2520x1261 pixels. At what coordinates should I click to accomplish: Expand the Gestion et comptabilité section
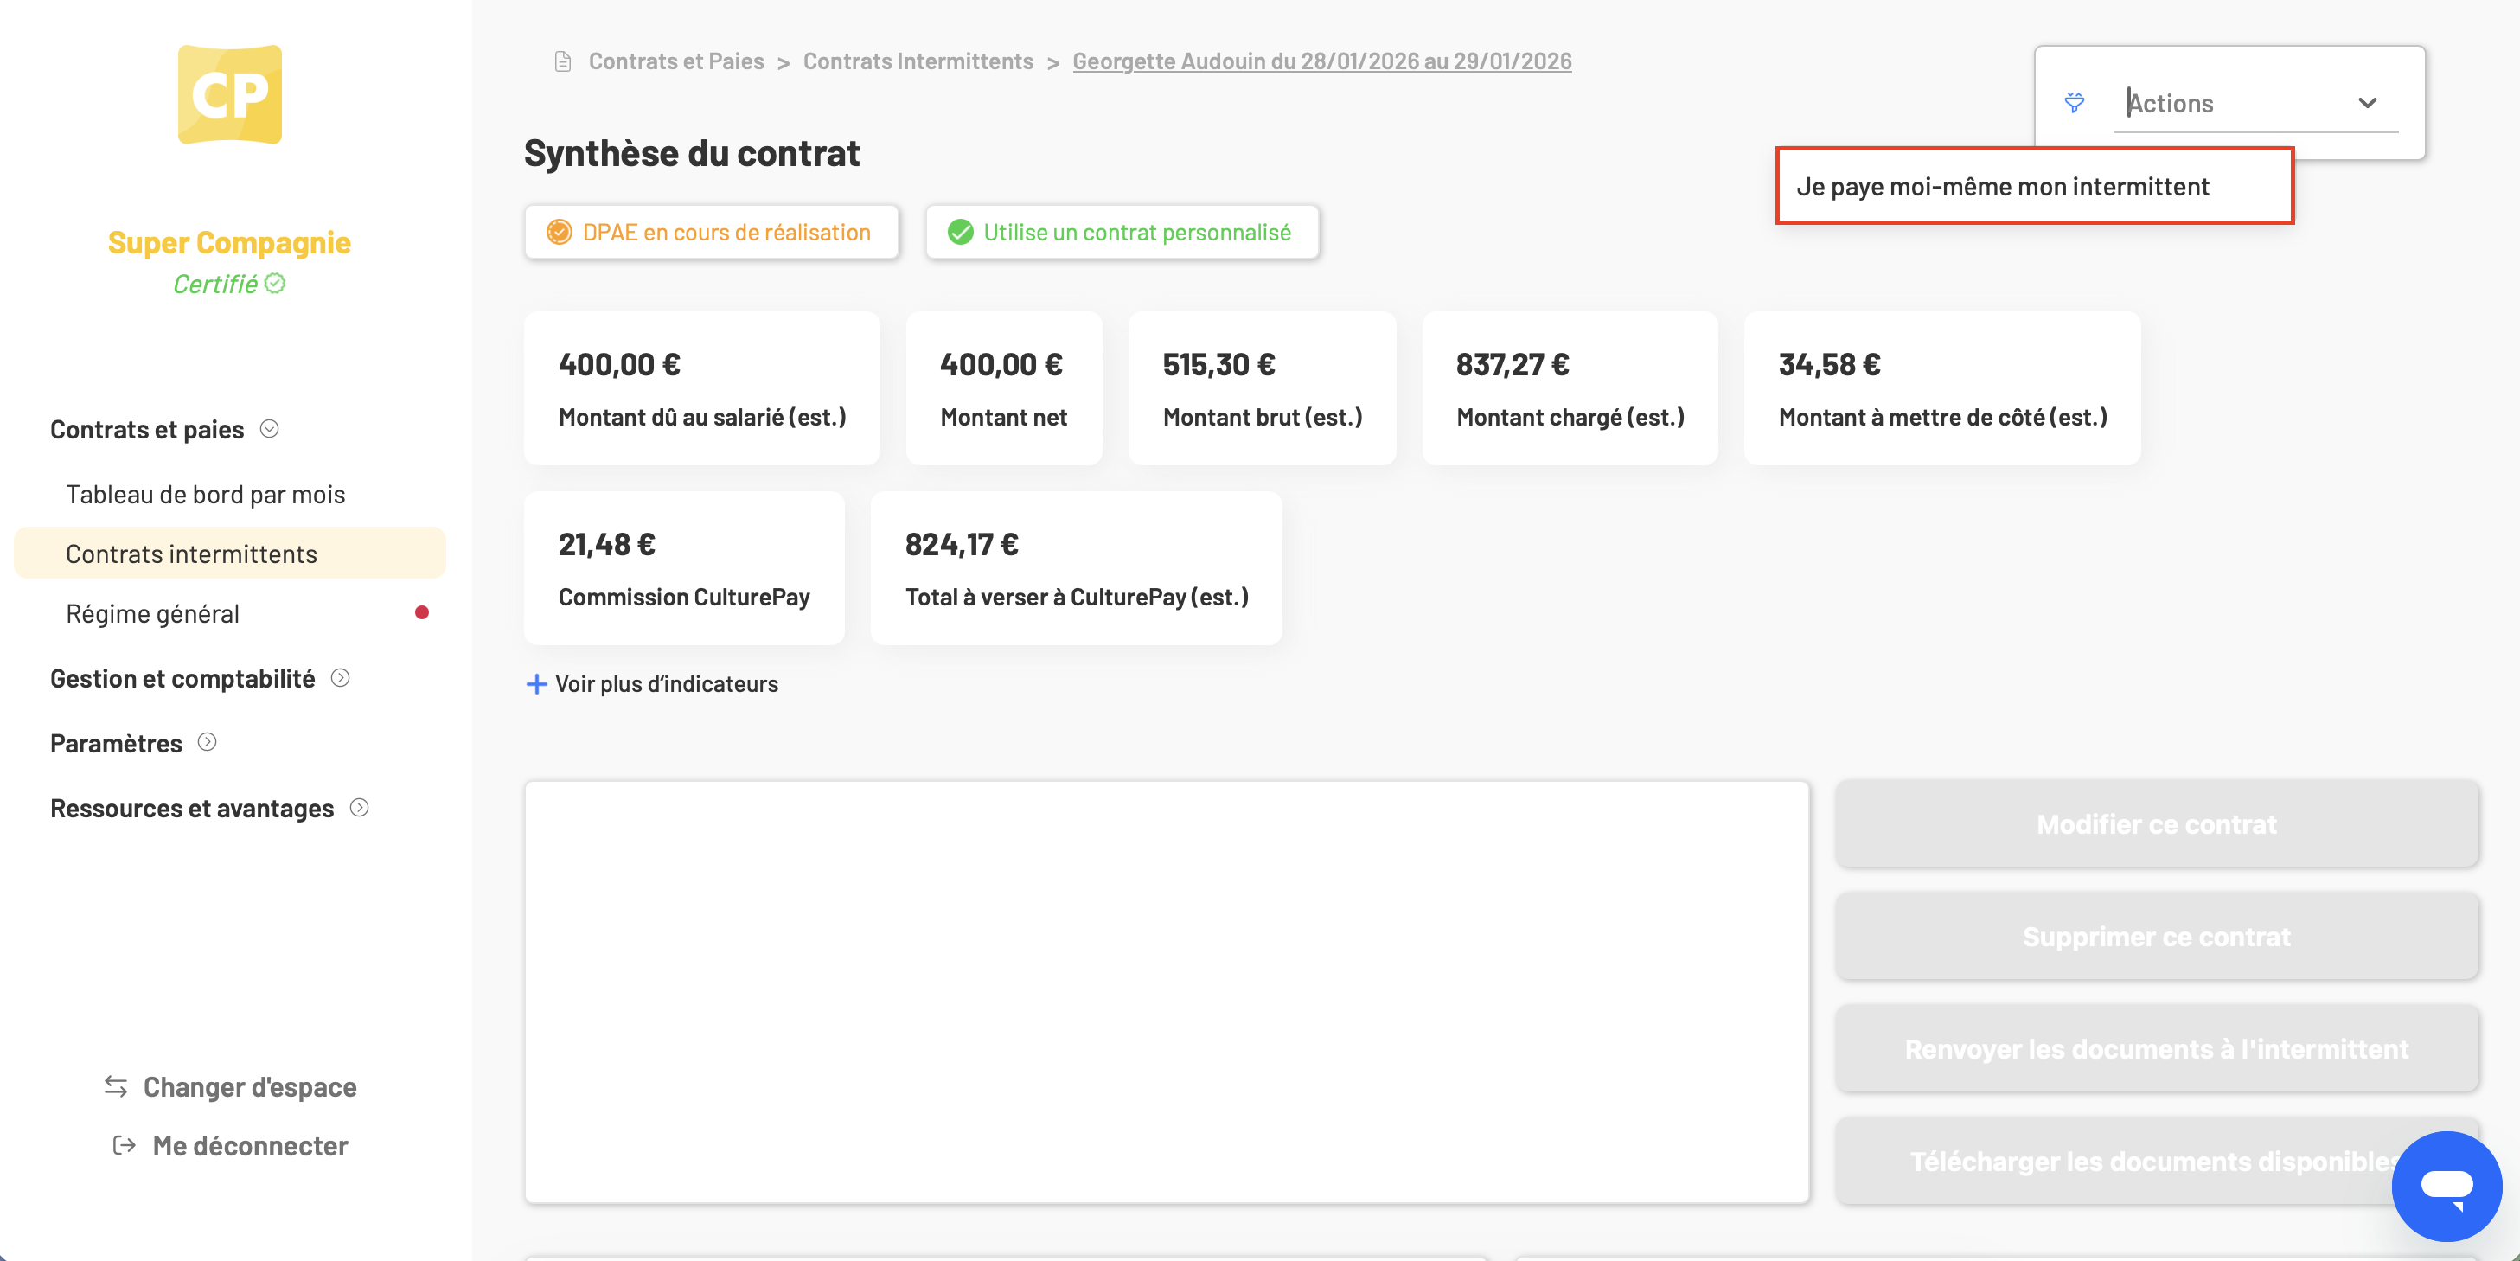341,678
